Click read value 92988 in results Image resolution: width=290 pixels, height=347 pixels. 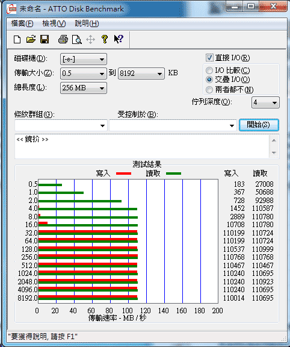point(264,201)
